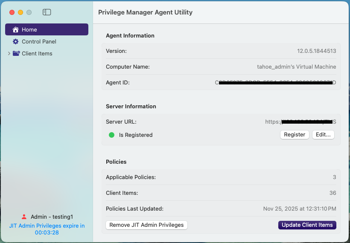This screenshot has width=350, height=243.
Task: Click the Computer Name value text
Action: point(296,67)
